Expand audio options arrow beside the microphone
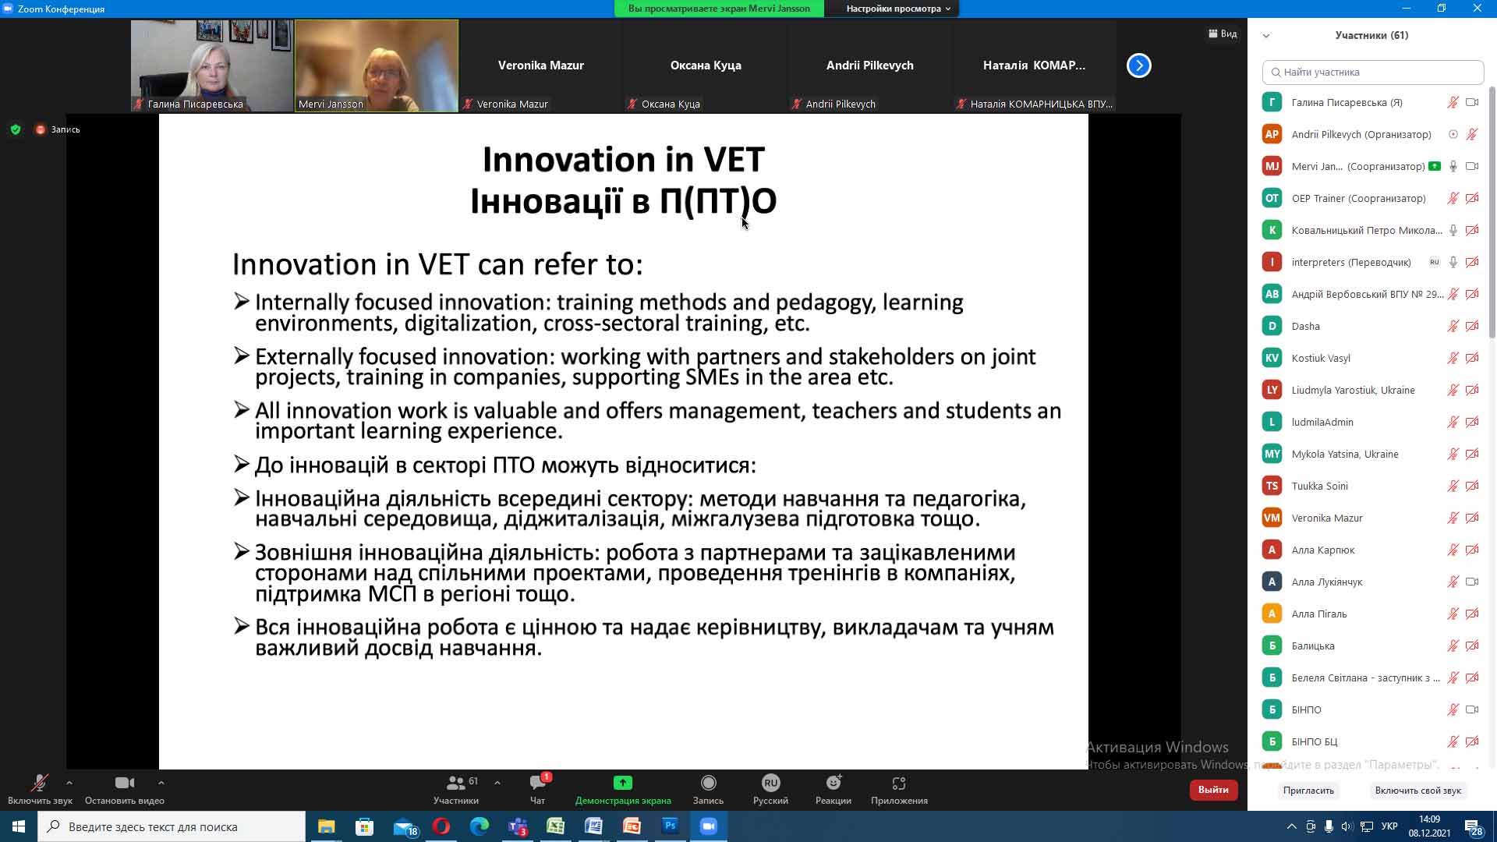The height and width of the screenshot is (842, 1497). [x=69, y=783]
